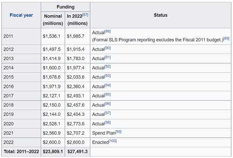Click the Status column header
Viewport: 233px width, 158px height.
161,15
